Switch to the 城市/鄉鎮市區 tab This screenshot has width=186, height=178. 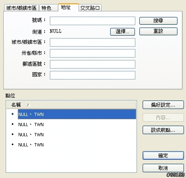[21, 8]
